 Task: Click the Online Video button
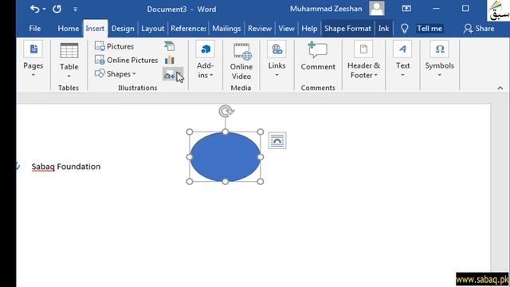point(241,61)
